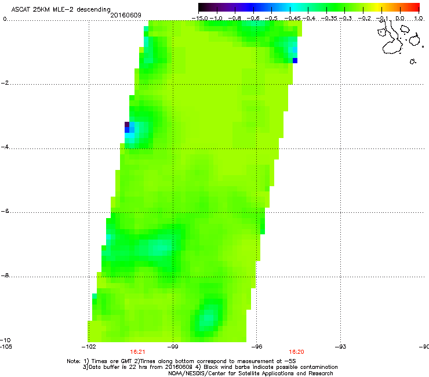Viewport: 429px width, 377px height.
Task: Click the latitude axis label -2
Action: click(x=5, y=83)
